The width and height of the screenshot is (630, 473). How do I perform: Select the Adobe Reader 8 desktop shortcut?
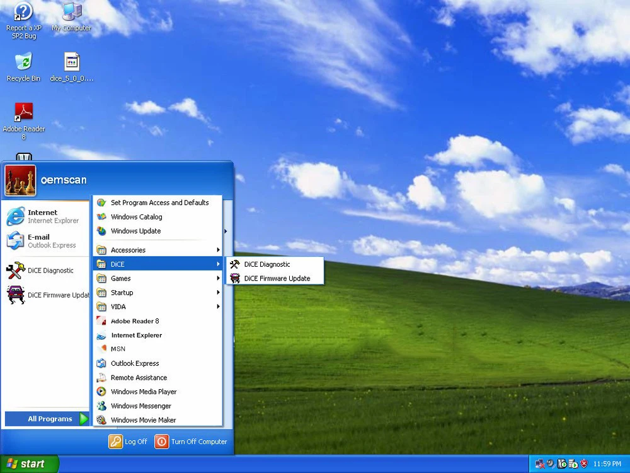(23, 121)
